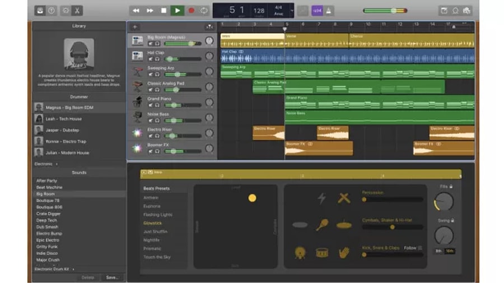Image resolution: width=504 pixels, height=283 pixels.
Task: Click the Save button in Library
Action: (112, 277)
